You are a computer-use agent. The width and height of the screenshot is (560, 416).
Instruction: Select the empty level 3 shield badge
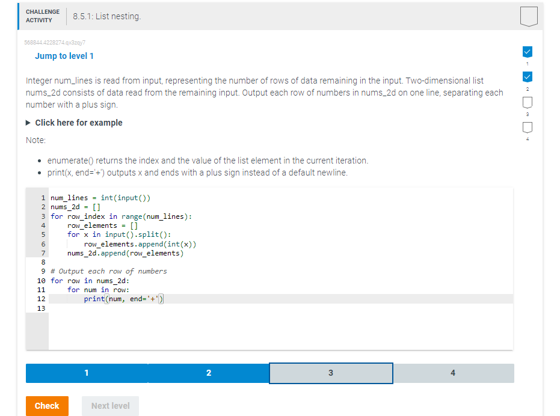[528, 102]
